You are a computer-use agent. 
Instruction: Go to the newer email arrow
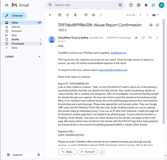click(x=141, y=15)
